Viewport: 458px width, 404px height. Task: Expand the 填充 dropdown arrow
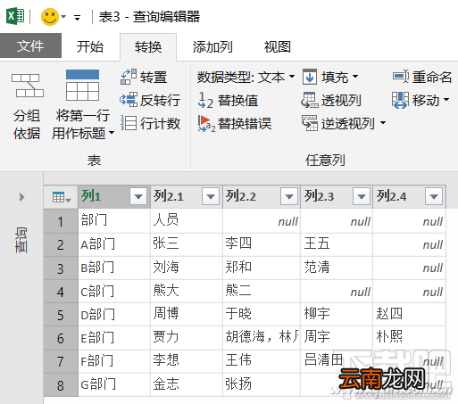click(x=355, y=77)
